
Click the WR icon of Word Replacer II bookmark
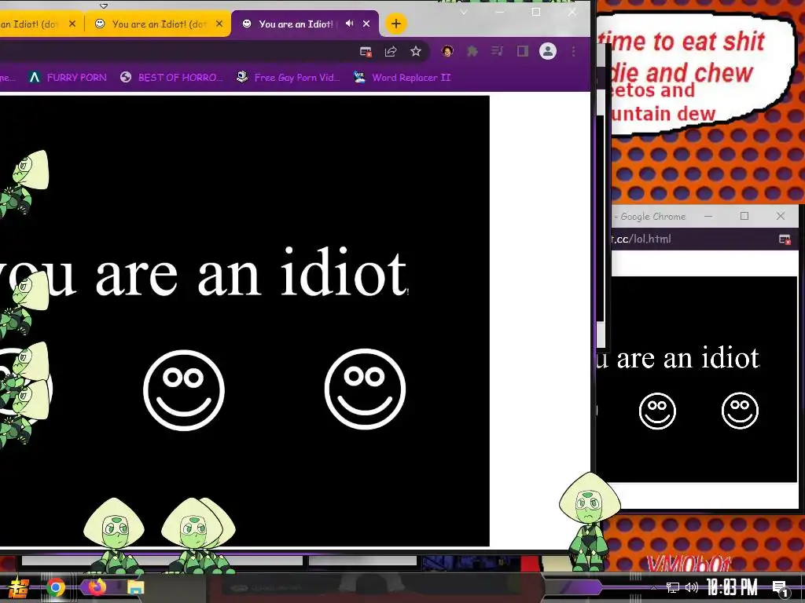pos(359,78)
